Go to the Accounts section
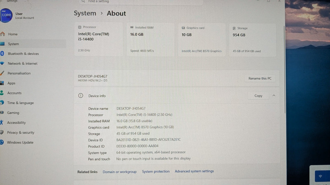This screenshot has width=330, height=185. click(14, 93)
